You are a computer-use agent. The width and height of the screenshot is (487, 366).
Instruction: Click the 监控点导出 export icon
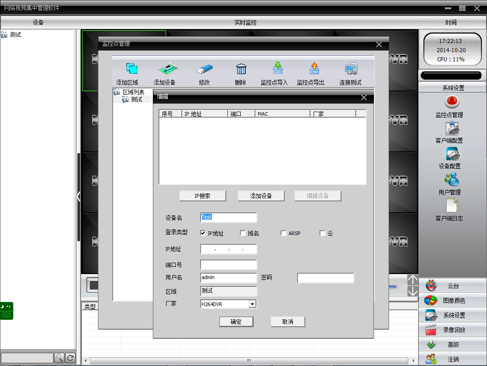[314, 69]
